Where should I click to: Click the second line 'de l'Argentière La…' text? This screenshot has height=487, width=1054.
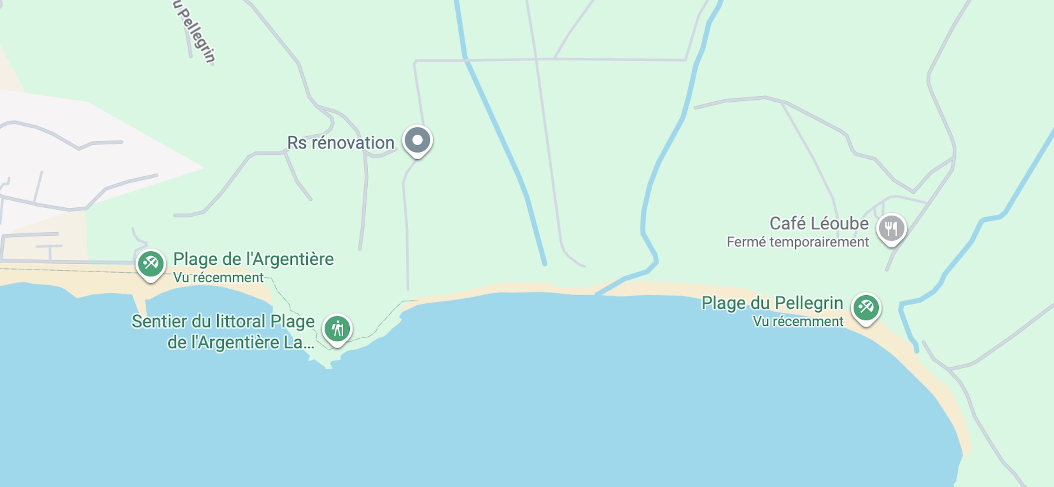[241, 342]
